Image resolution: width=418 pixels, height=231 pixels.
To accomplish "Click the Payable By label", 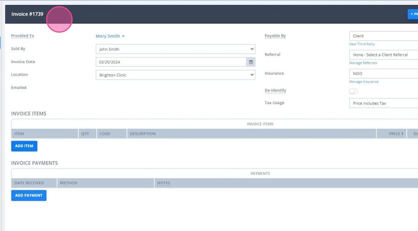I will pos(275,36).
